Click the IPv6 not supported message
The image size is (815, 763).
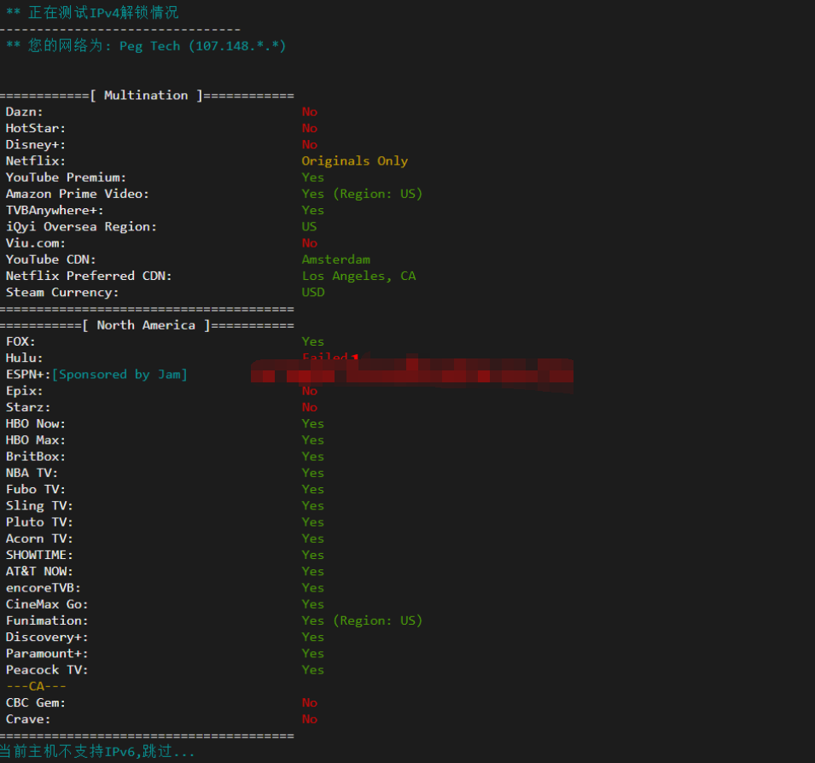pos(97,752)
